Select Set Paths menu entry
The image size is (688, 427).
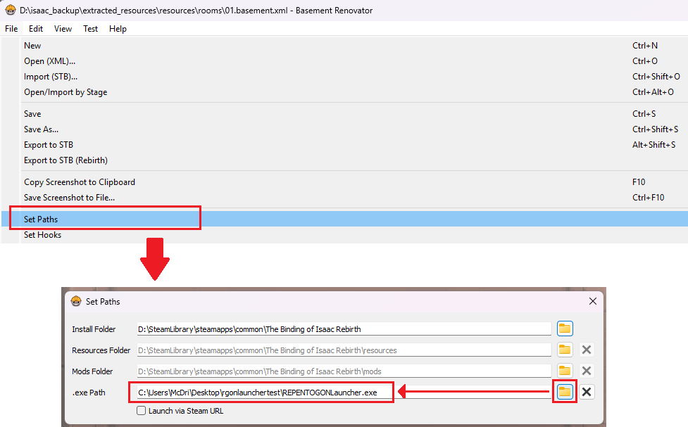pos(41,219)
